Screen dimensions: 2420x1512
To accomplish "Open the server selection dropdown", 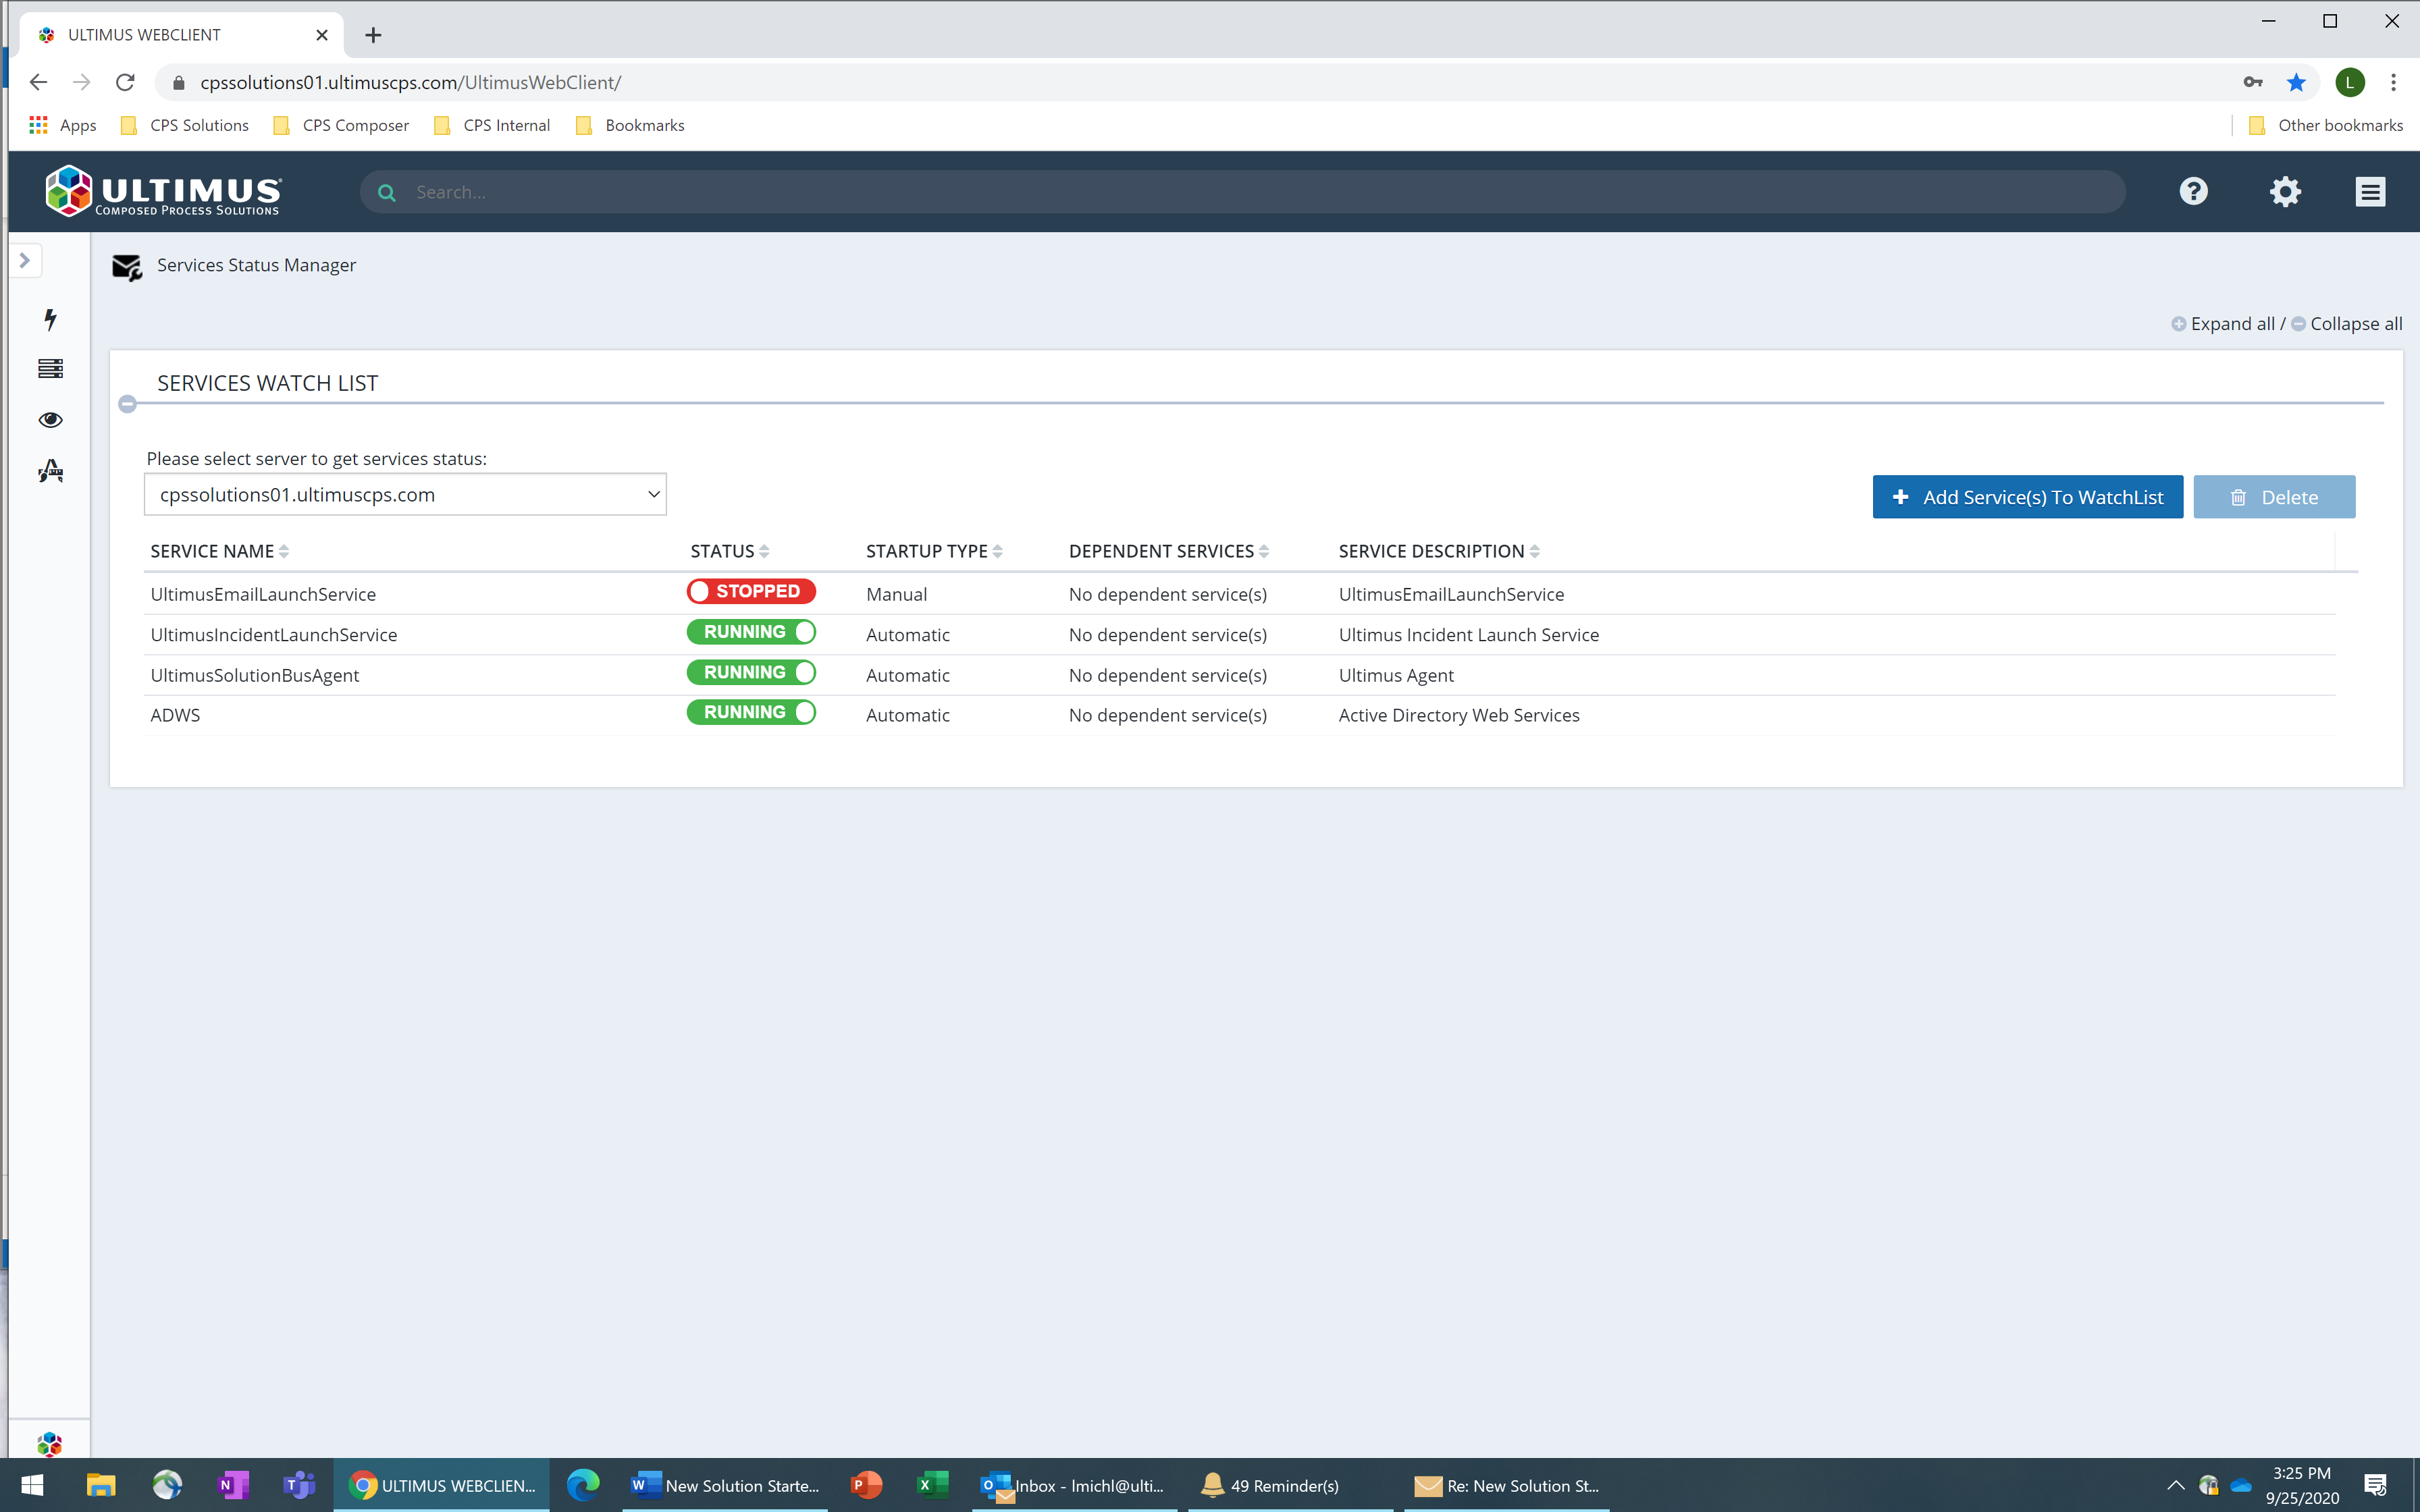I will tap(405, 495).
